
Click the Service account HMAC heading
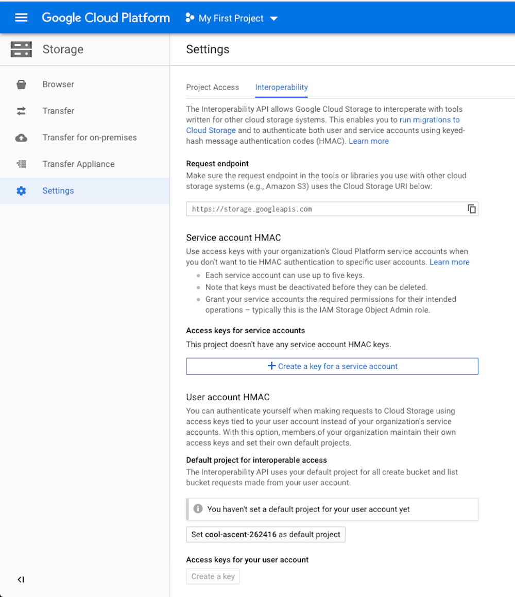tap(233, 237)
